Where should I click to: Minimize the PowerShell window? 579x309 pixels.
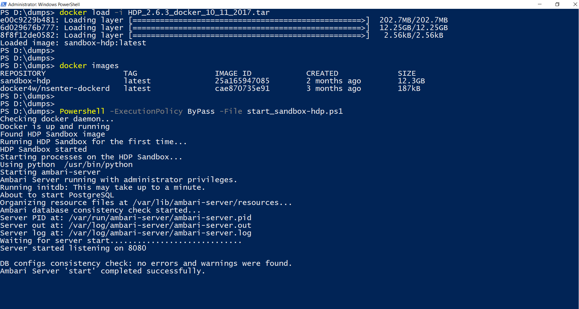coord(540,4)
